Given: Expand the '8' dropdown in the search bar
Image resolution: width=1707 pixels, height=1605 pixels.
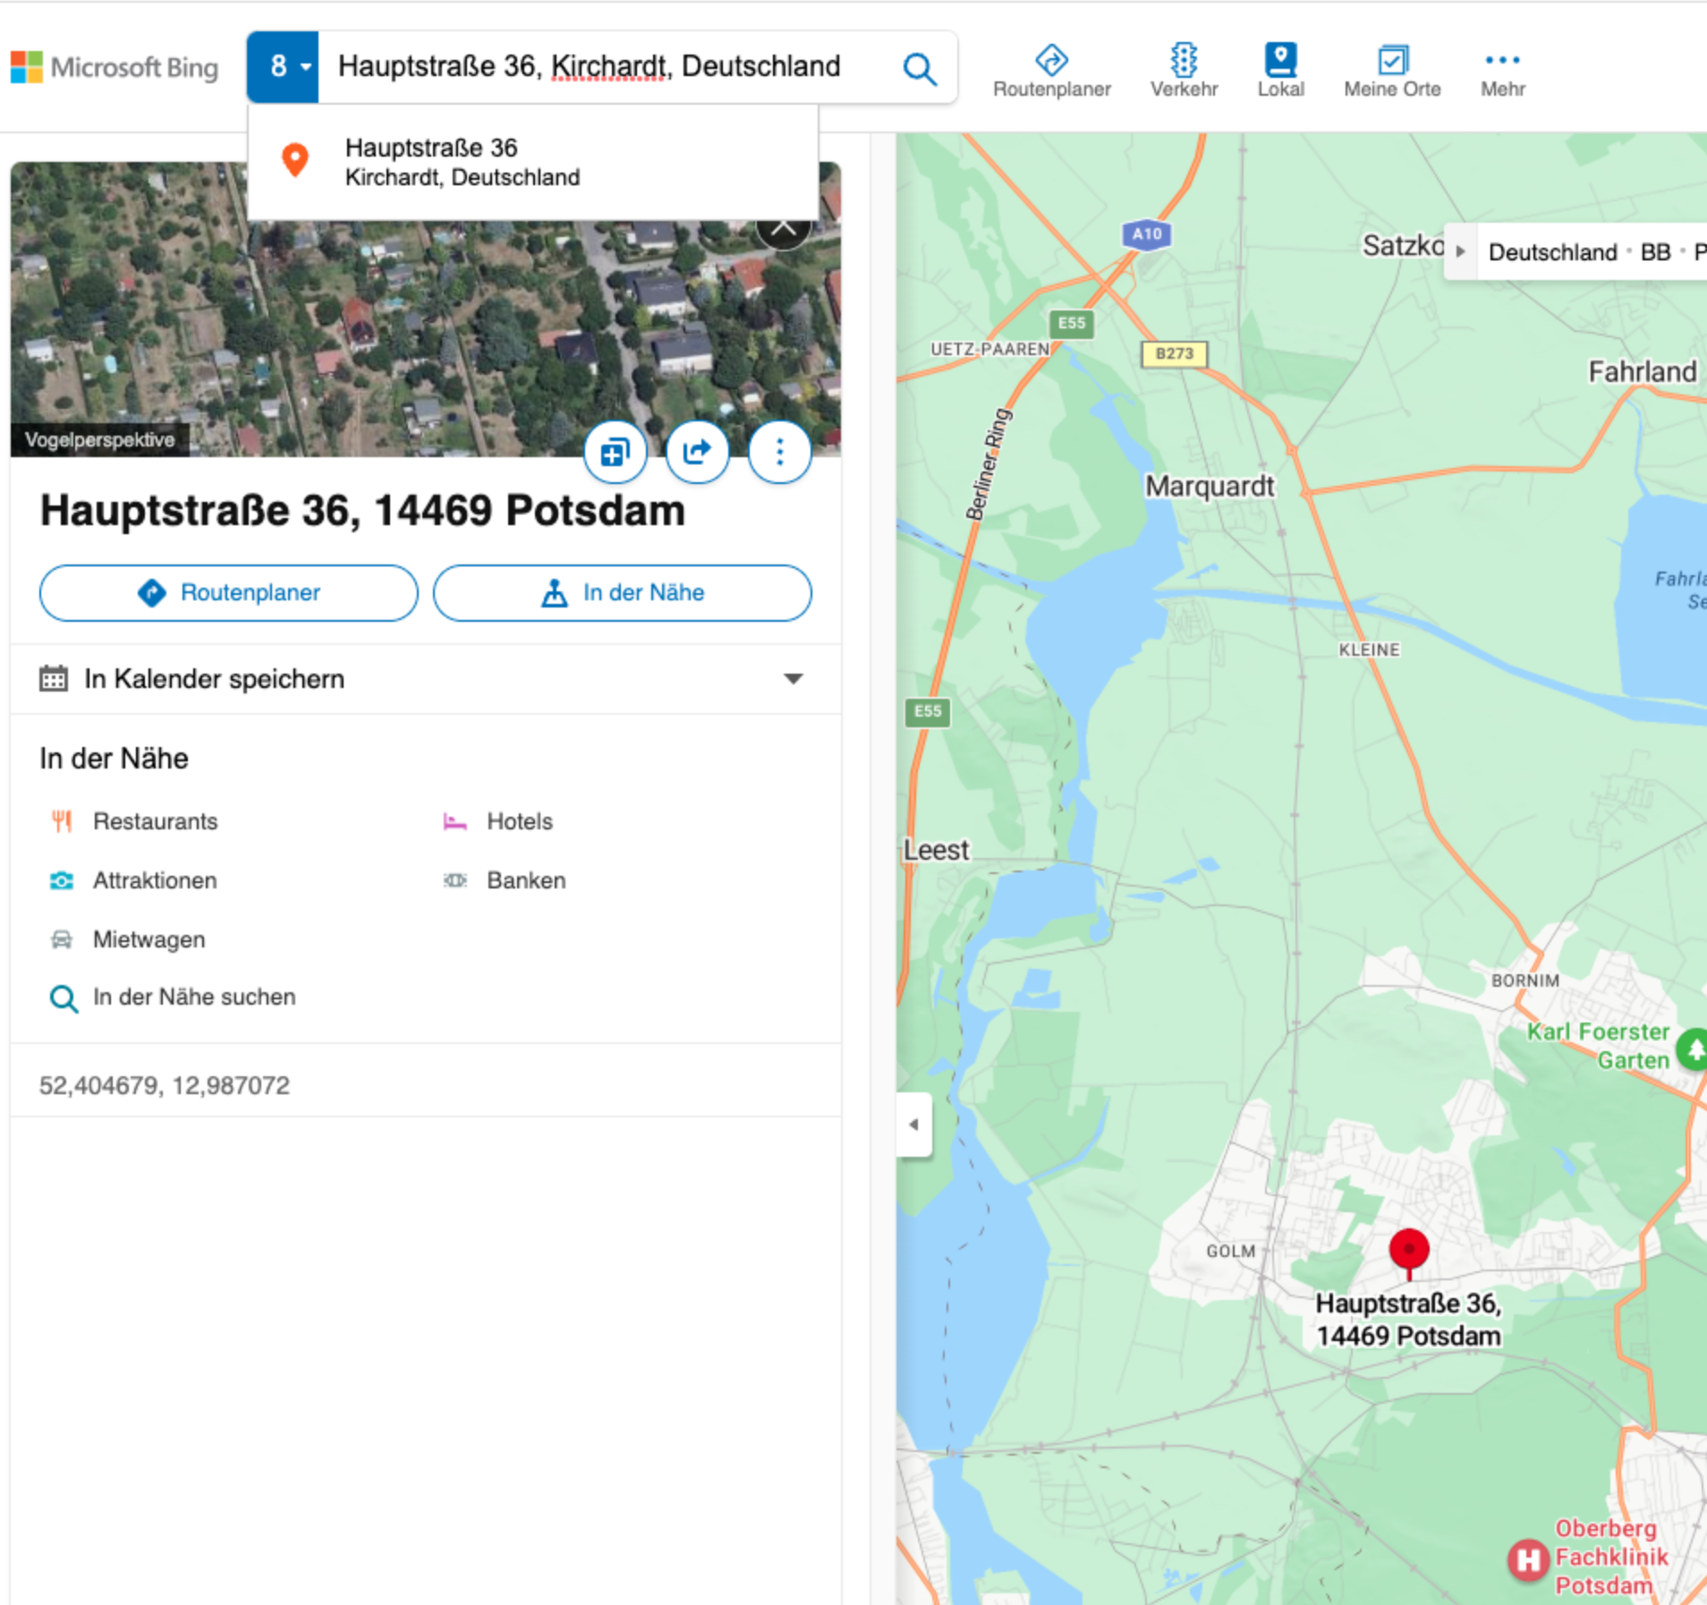Looking at the screenshot, I should pos(284,66).
